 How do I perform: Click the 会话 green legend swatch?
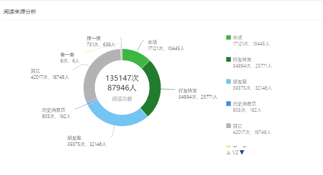pos(229,37)
